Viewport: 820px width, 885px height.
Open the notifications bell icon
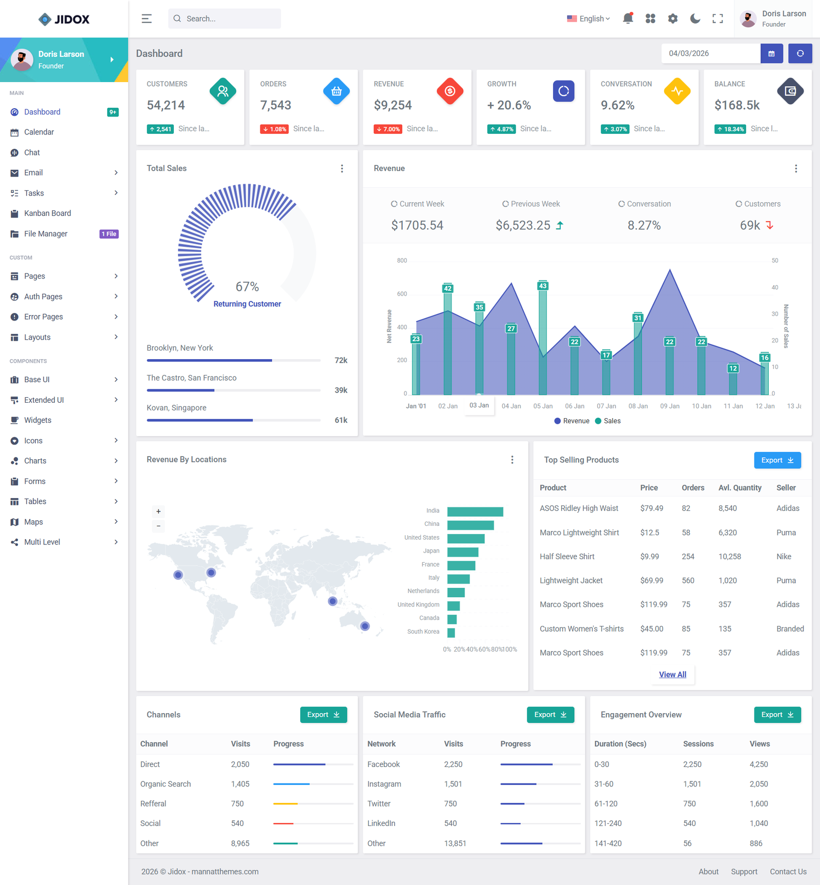coord(628,18)
